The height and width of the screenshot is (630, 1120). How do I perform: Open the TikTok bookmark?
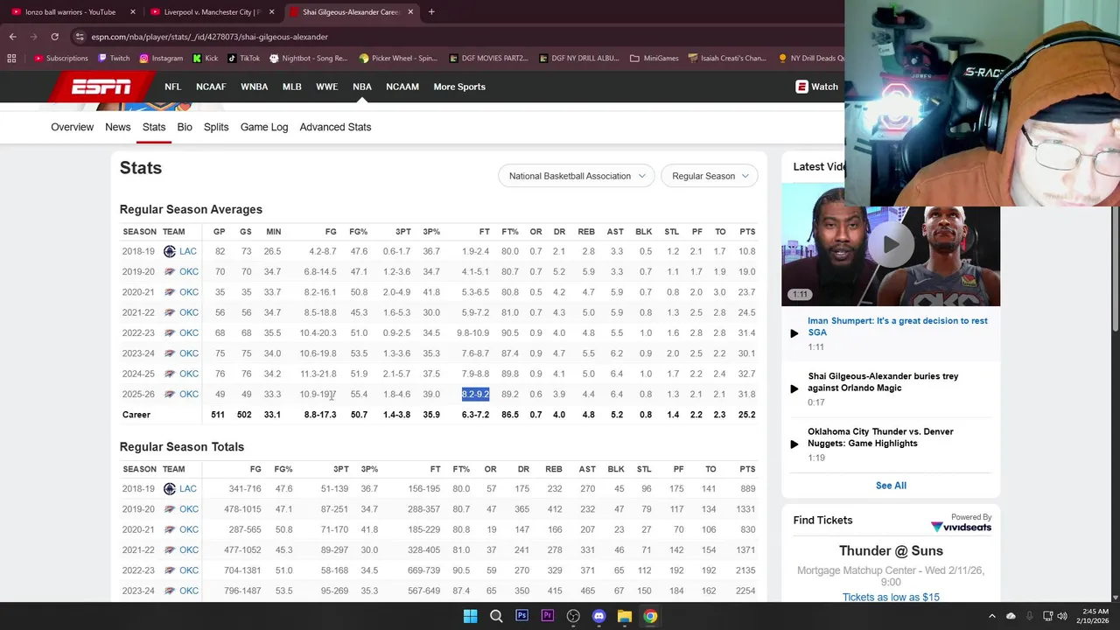point(244,59)
